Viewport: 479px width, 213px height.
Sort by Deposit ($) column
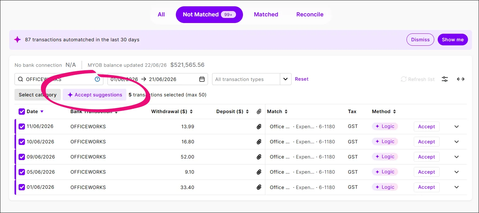point(233,112)
